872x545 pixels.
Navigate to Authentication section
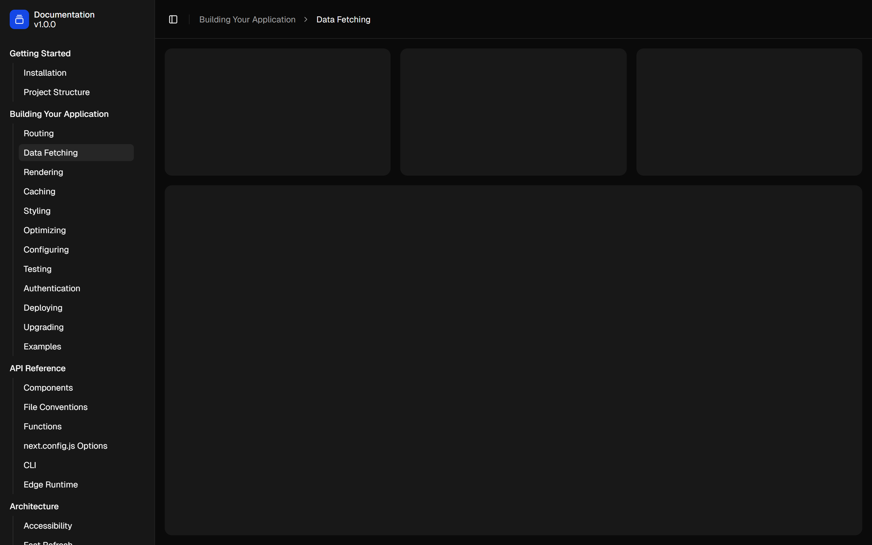pos(52,288)
